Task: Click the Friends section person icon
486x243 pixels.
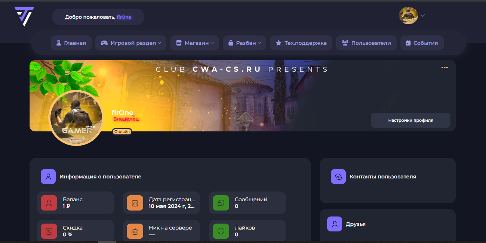Action: click(335, 224)
